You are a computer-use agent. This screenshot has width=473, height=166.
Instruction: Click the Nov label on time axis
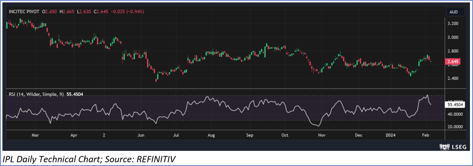click(x=321, y=135)
